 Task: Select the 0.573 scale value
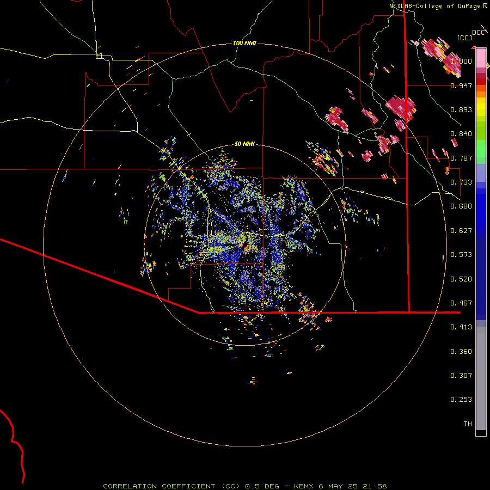pyautogui.click(x=461, y=255)
